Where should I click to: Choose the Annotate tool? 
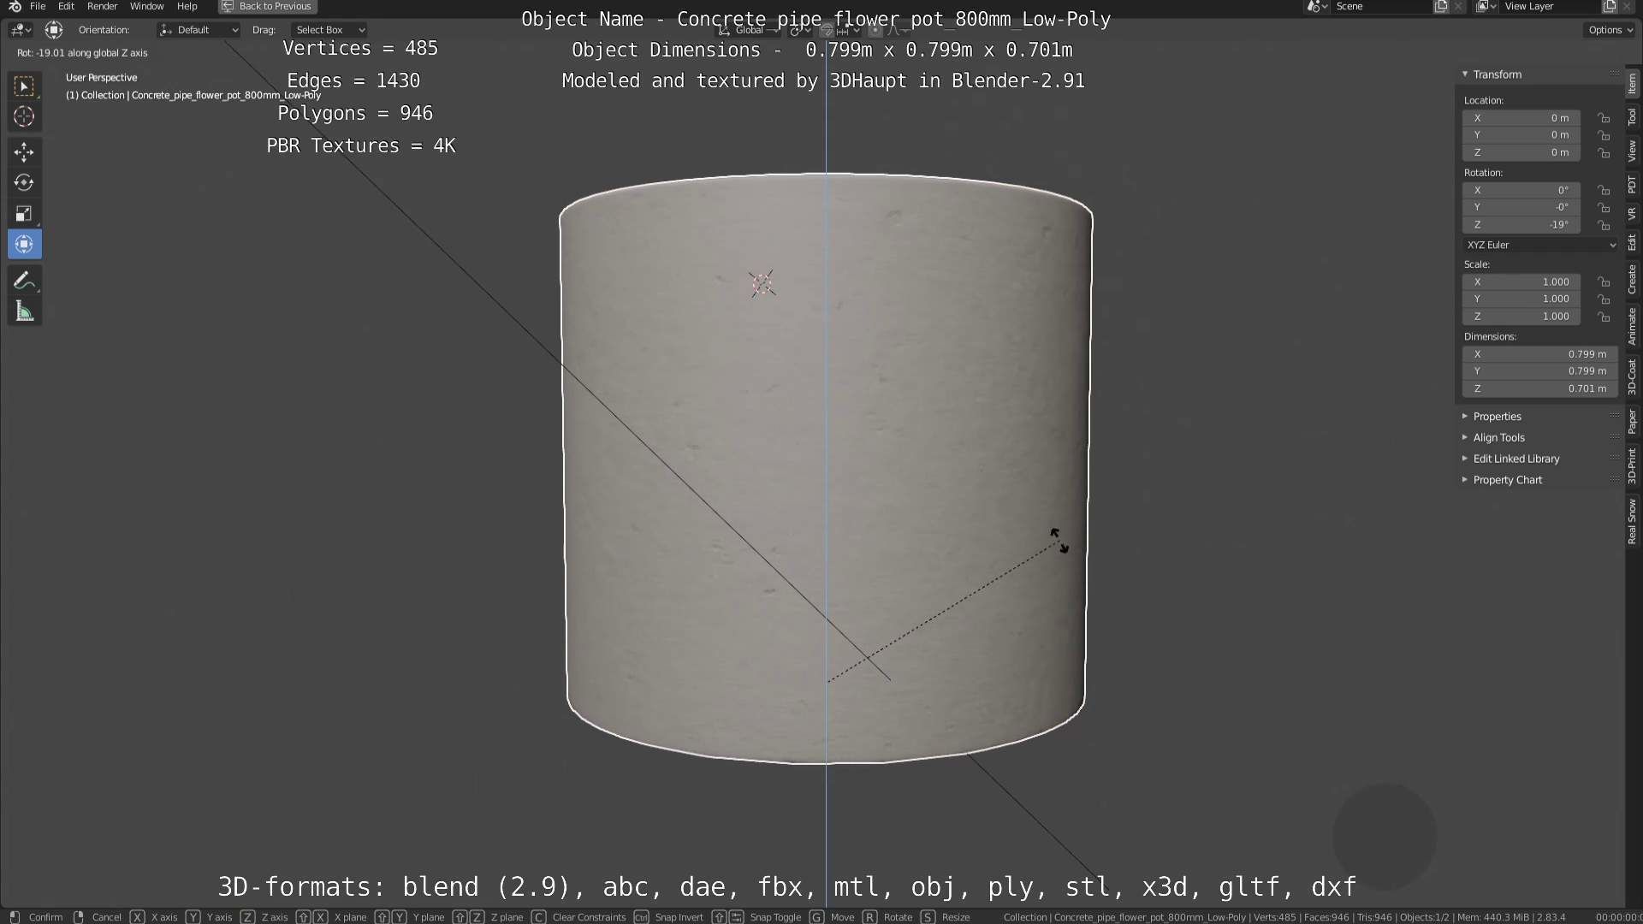coord(24,281)
